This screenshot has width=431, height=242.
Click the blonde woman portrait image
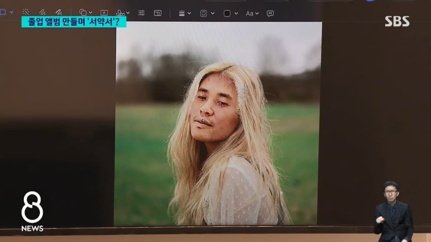(x=218, y=124)
